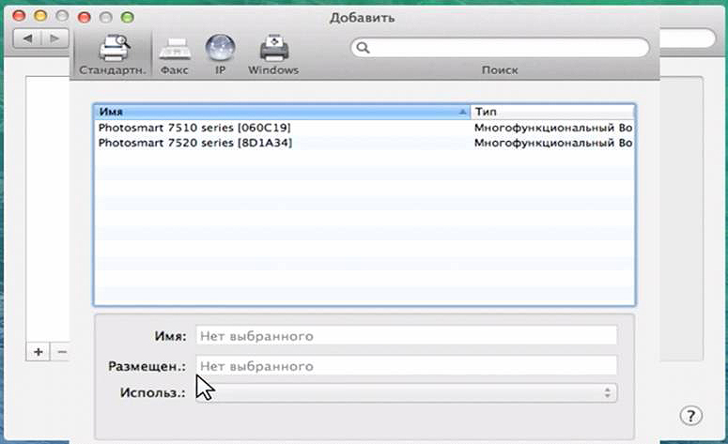Image resolution: width=728 pixels, height=444 pixels.
Task: Open the Windows printer toolbar icon
Action: tap(272, 54)
